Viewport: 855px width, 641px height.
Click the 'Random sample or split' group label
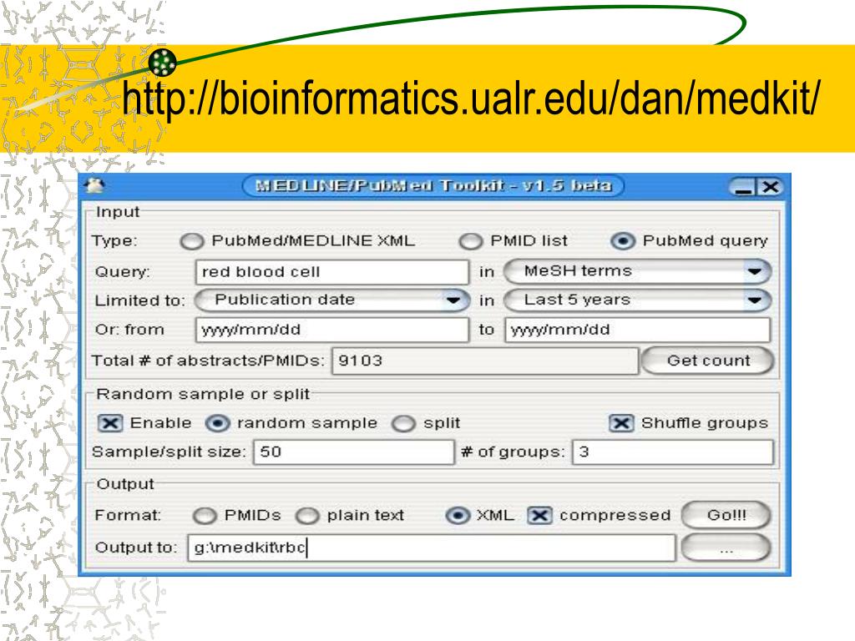[x=203, y=394]
